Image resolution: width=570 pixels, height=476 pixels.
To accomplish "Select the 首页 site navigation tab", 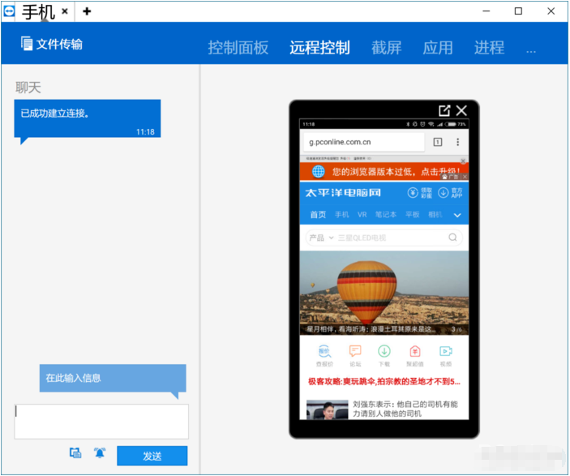I will [x=318, y=215].
